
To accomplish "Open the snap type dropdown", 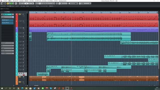I will 64,3.
